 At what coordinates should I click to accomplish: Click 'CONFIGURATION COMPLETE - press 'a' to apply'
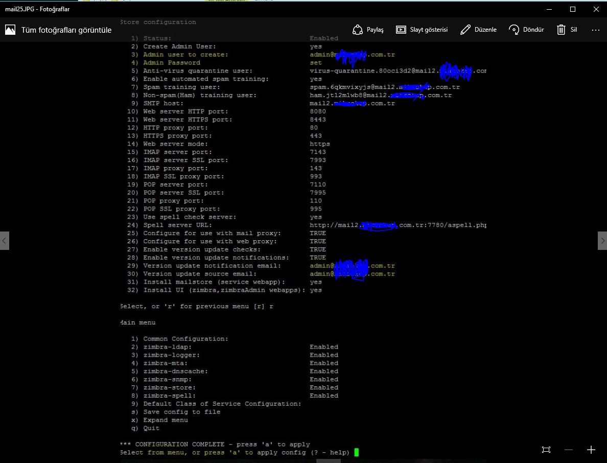[223, 445]
